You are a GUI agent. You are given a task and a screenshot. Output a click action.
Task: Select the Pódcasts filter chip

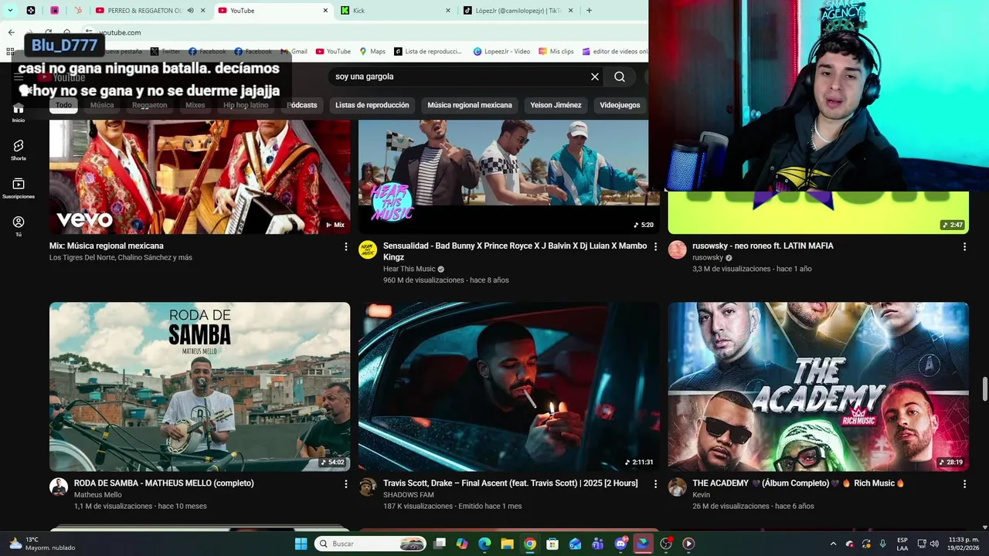tap(302, 105)
